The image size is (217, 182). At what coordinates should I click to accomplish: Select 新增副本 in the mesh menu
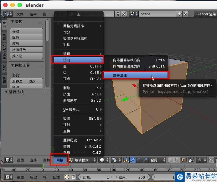(x=79, y=100)
